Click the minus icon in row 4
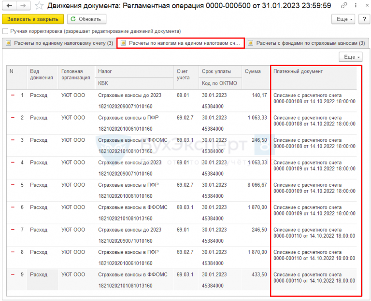 pos(13,163)
